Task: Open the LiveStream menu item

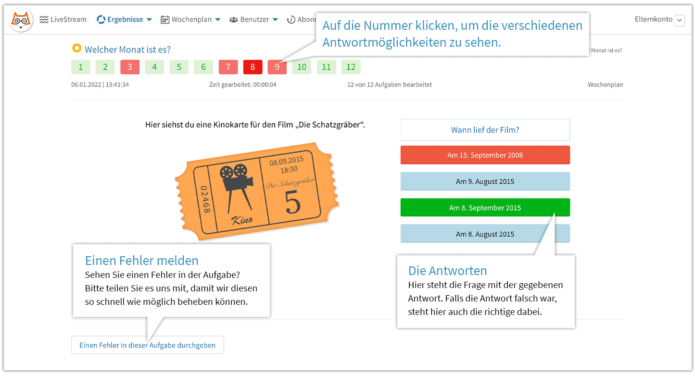Action: [68, 20]
